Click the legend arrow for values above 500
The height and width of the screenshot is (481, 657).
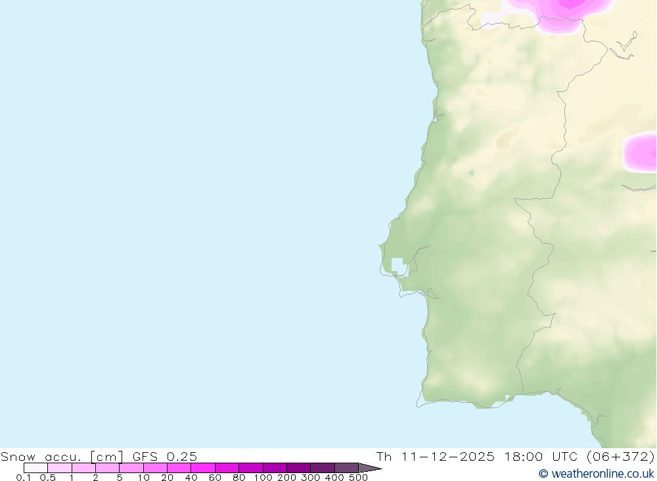click(369, 468)
